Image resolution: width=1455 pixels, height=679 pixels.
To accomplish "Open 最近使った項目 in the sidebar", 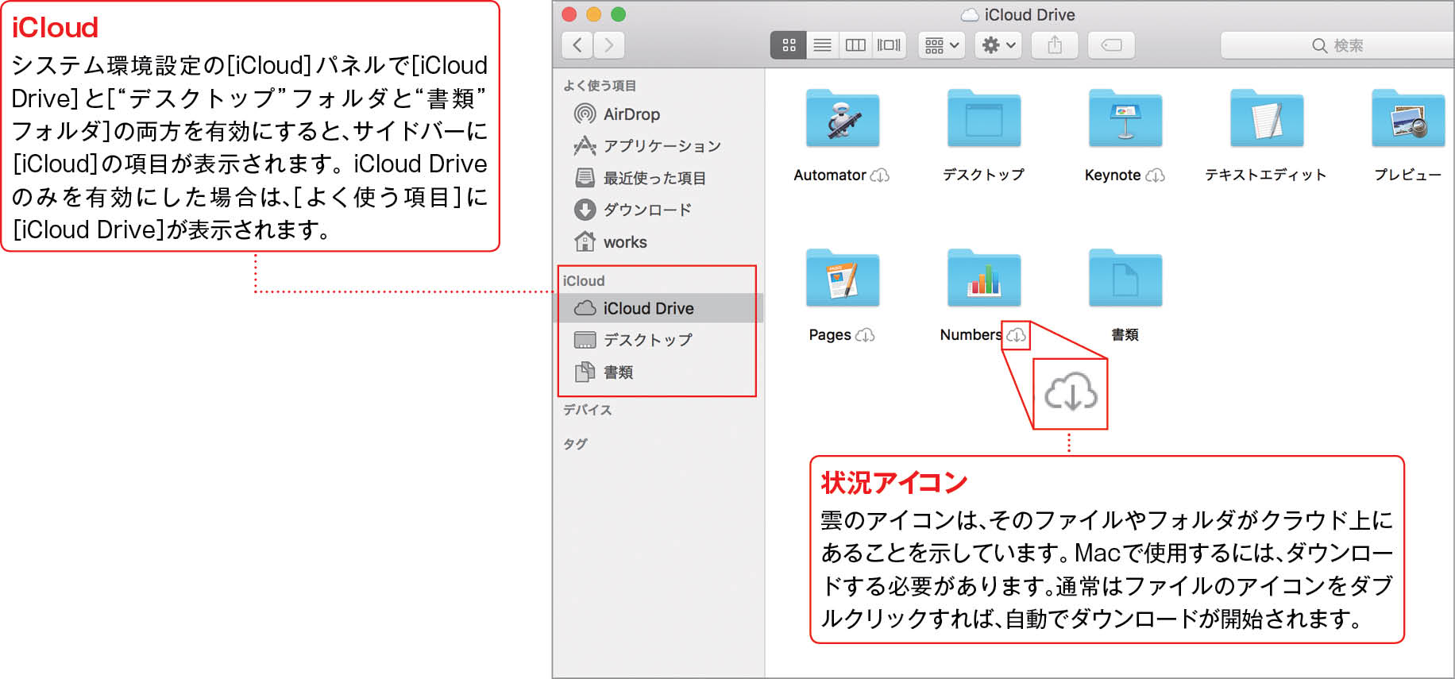I will (654, 178).
